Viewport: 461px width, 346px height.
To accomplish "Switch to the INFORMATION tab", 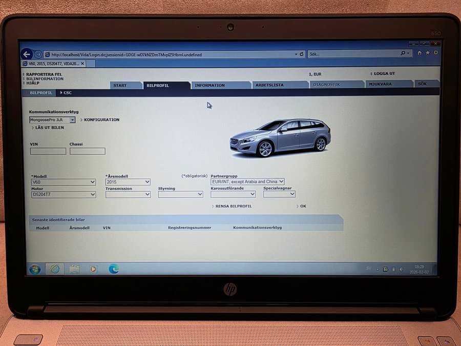I will (x=209, y=85).
